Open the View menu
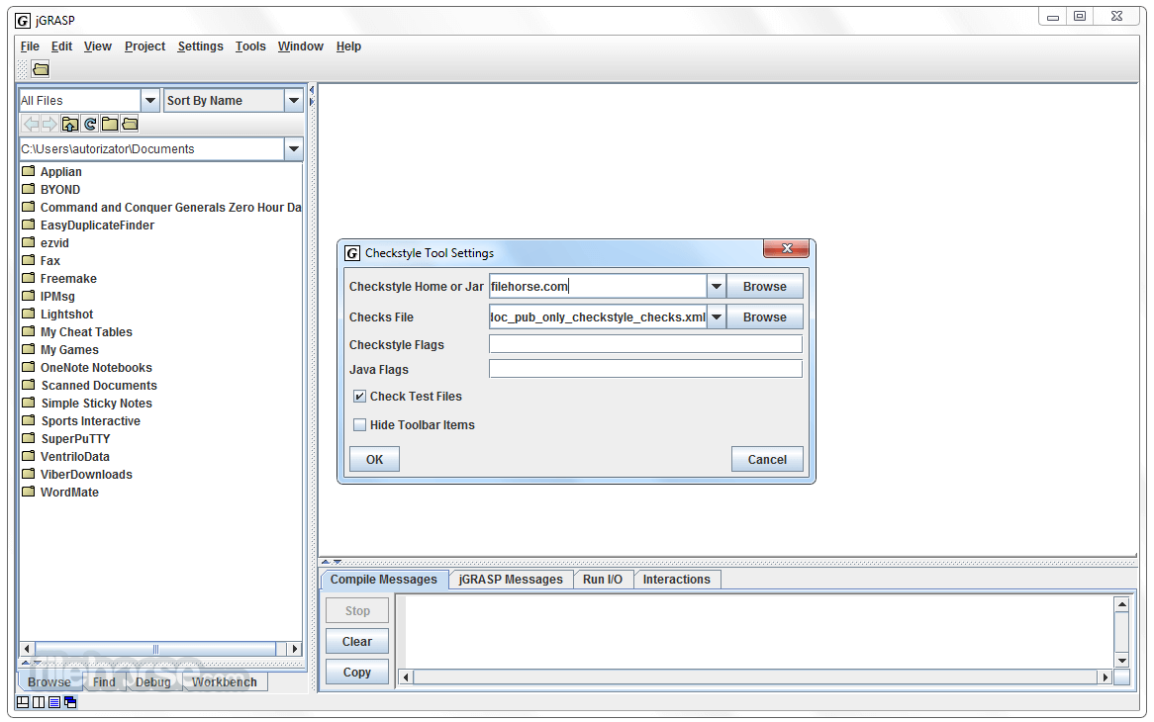The width and height of the screenshot is (1154, 722). pos(98,46)
